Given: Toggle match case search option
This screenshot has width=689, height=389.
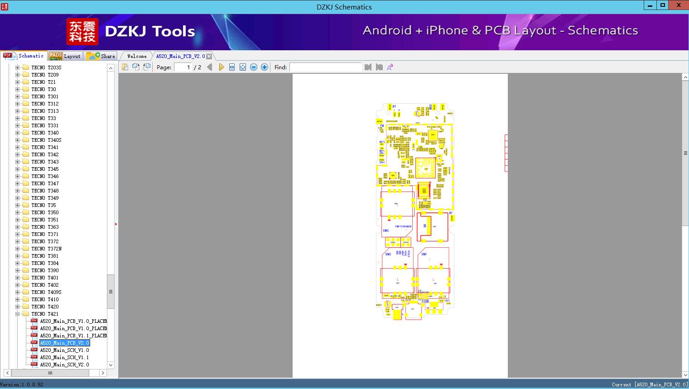Looking at the screenshot, I should click(390, 67).
